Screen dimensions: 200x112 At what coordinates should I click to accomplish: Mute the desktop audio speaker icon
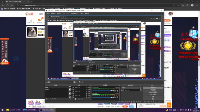tap(114, 97)
